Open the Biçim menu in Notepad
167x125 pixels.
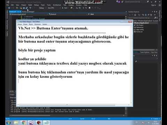point(31,24)
